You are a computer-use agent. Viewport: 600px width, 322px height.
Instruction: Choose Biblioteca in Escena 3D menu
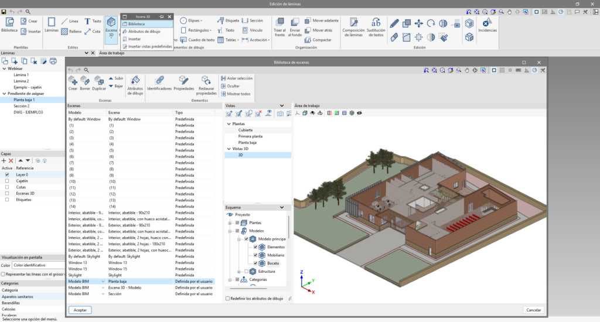(137, 24)
